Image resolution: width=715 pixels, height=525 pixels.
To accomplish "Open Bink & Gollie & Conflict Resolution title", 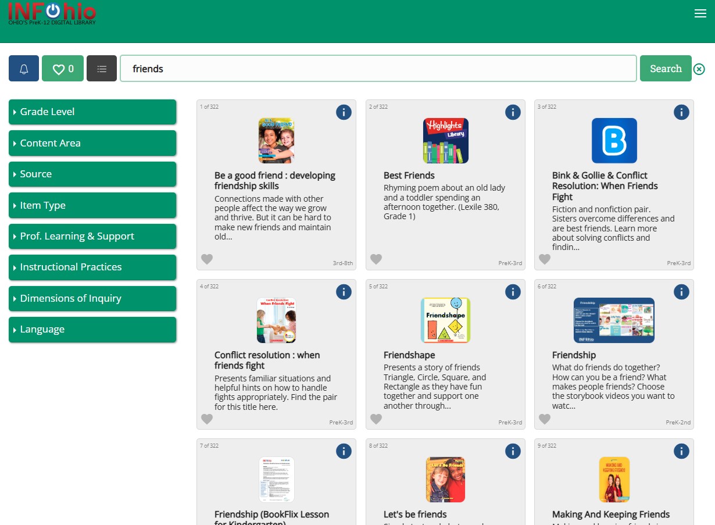I will pos(605,186).
